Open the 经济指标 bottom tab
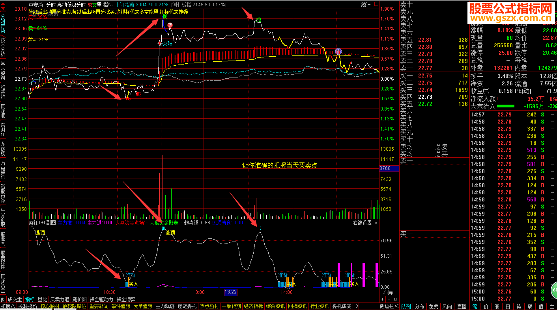 pyautogui.click(x=254, y=306)
